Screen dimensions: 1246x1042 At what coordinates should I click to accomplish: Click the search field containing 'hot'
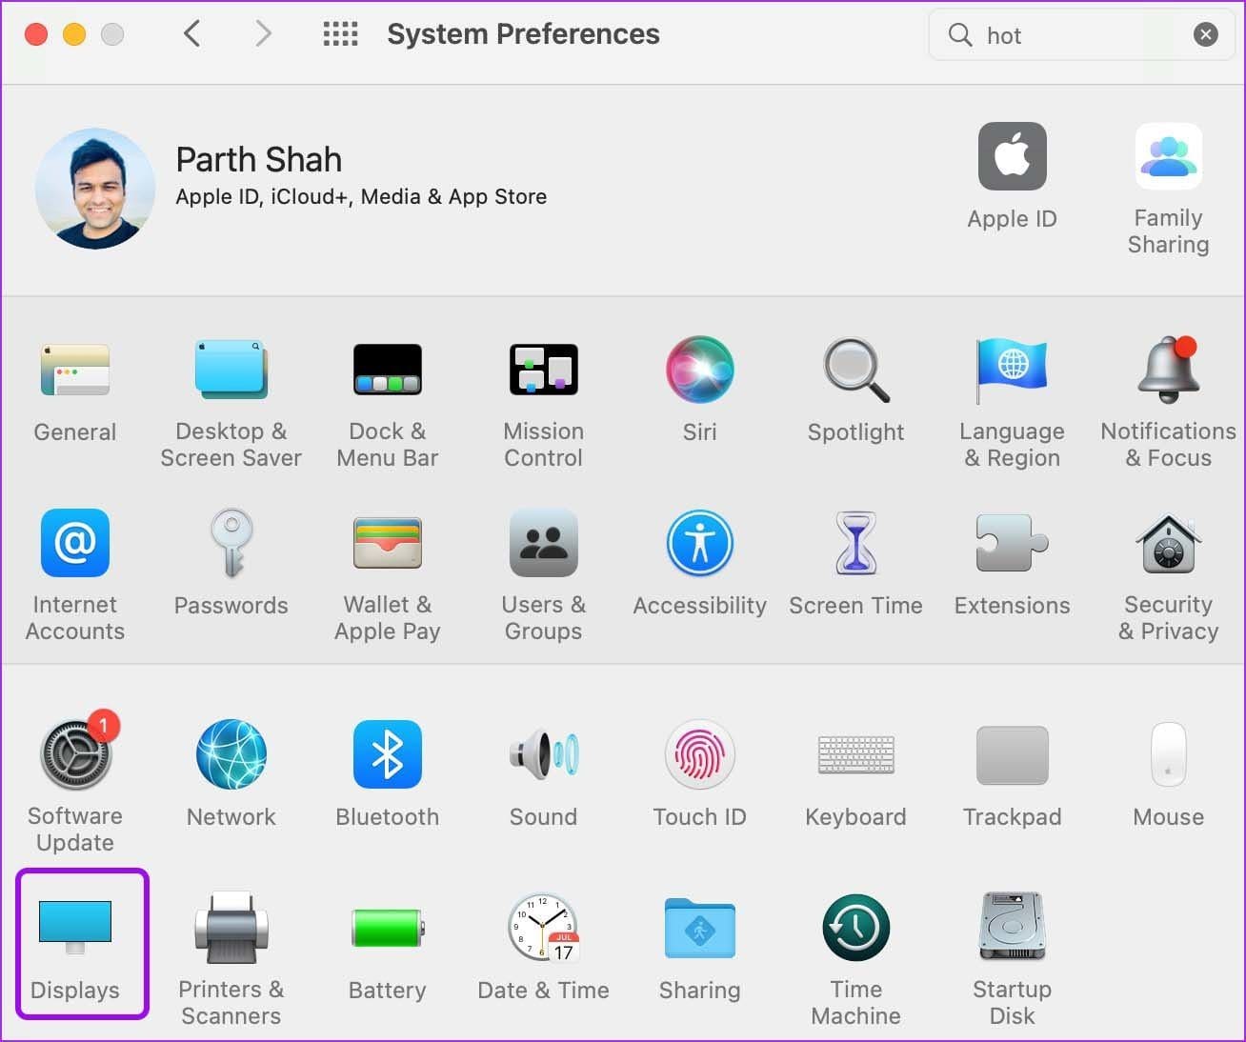click(1081, 35)
